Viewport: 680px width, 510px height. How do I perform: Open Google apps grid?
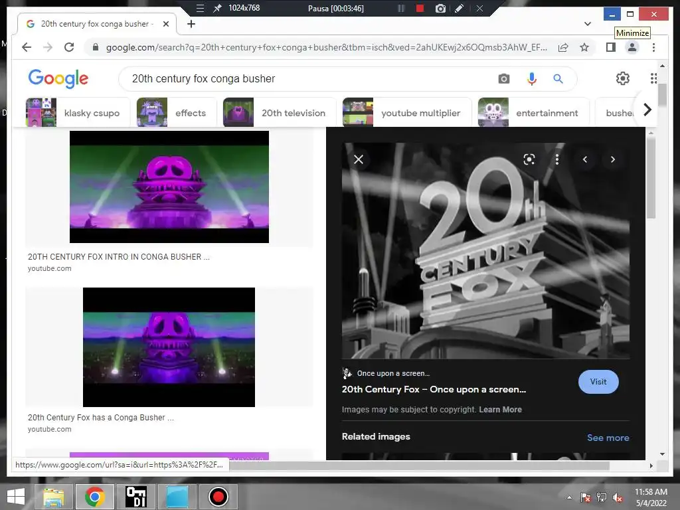(x=653, y=78)
